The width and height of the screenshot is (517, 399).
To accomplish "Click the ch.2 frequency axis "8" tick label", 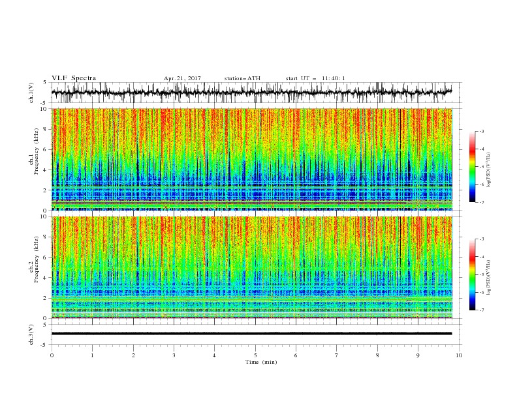I will [45, 237].
